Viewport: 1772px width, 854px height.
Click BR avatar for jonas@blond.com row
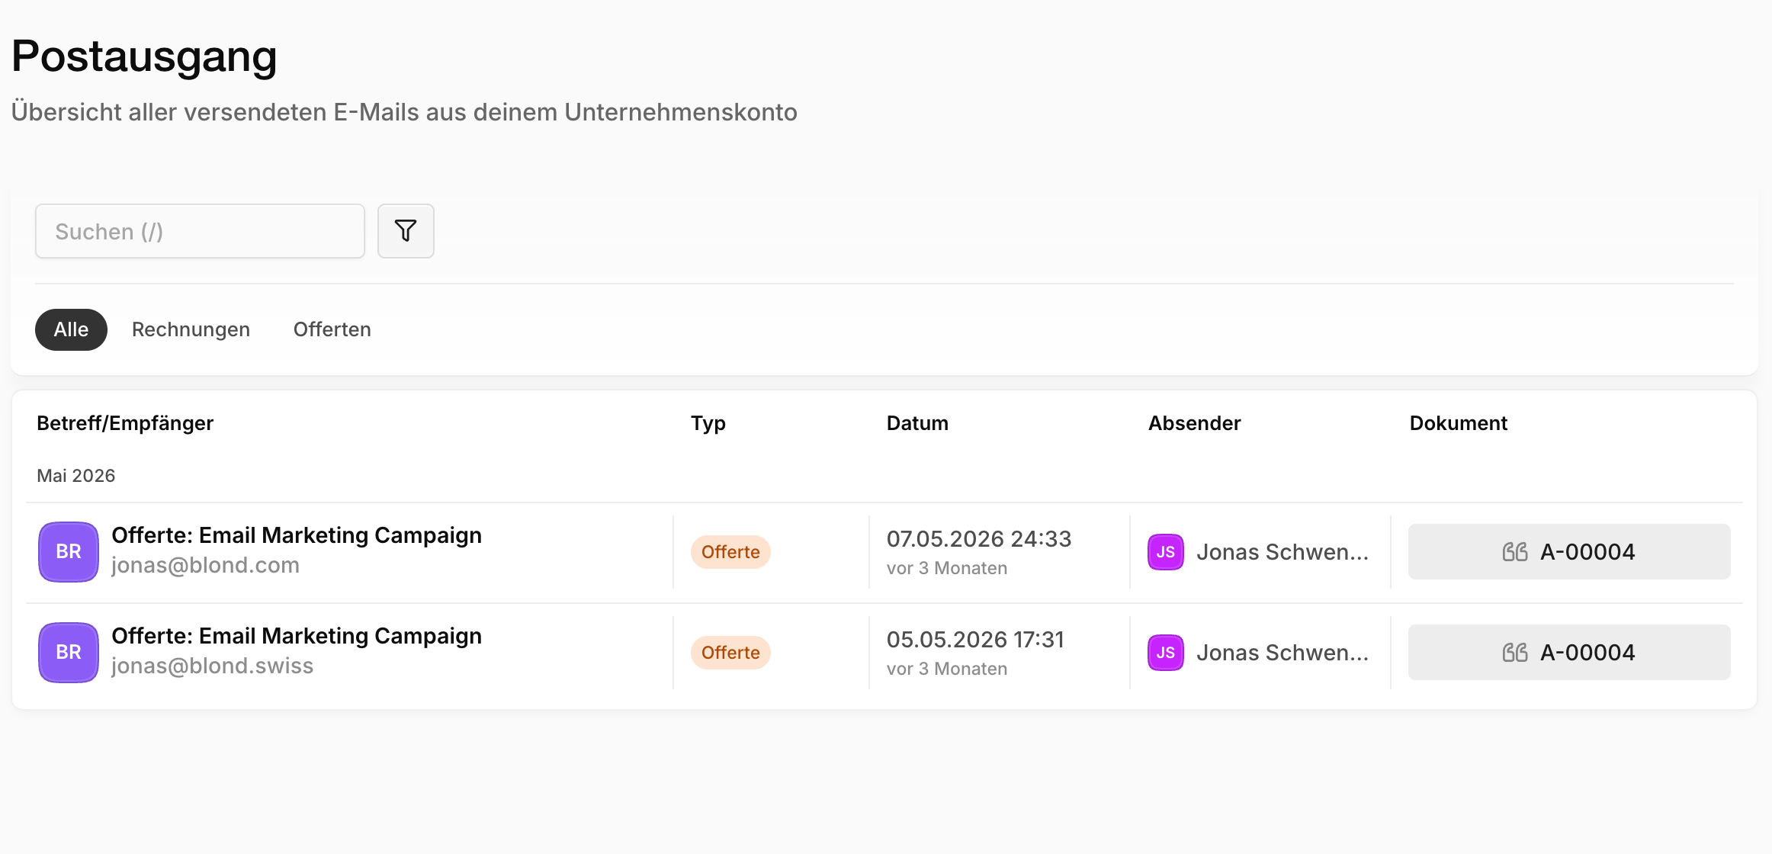(69, 552)
